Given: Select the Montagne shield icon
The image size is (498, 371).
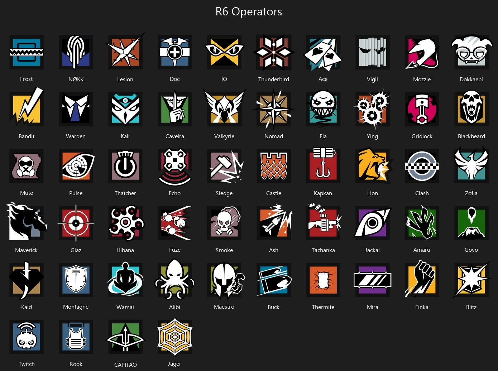Looking at the screenshot, I should [x=76, y=280].
